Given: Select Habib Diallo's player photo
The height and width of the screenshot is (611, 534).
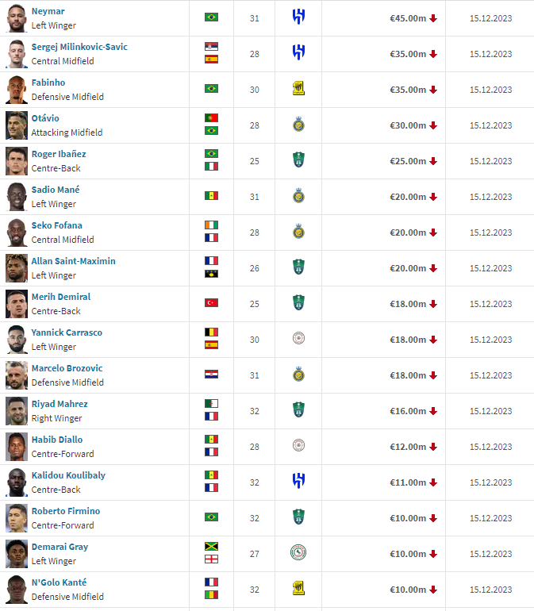Looking at the screenshot, I should pos(17,446).
